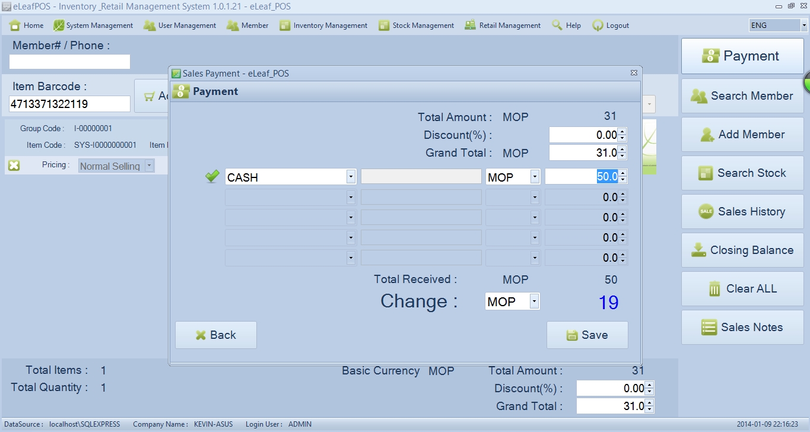
Task: Click the Sales Notes list icon
Action: [709, 328]
